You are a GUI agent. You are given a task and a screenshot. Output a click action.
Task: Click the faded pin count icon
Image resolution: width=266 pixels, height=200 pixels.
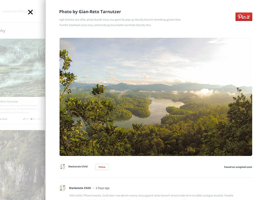(24, 119)
